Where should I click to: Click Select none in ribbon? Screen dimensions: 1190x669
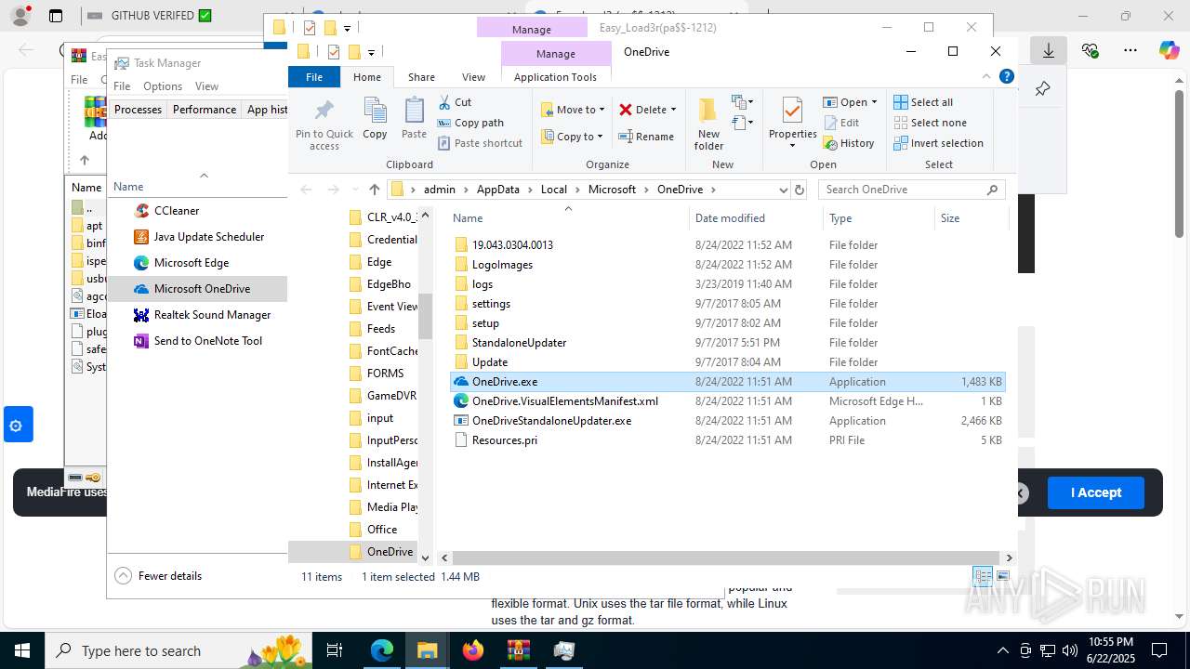pos(930,123)
